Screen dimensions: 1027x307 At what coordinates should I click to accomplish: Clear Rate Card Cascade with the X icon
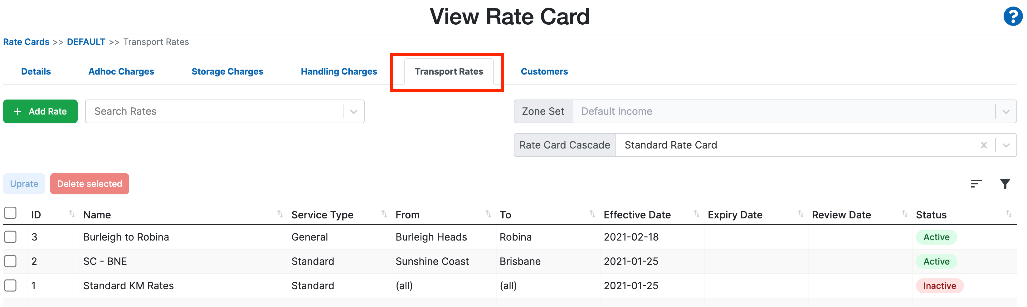click(x=984, y=145)
